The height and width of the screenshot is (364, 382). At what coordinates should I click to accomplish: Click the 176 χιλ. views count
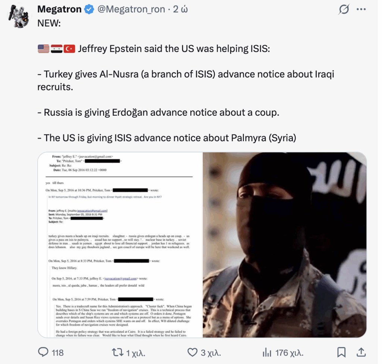coord(289,353)
